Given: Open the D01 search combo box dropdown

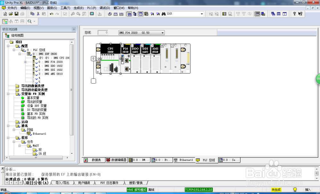Looking at the screenshot, I should point(202,14).
